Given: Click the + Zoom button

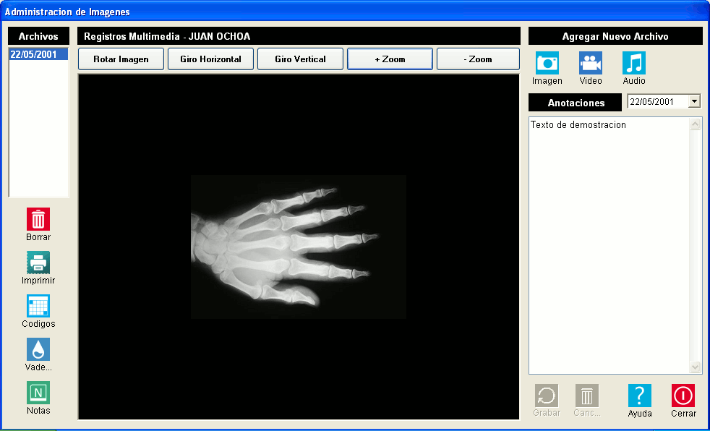Looking at the screenshot, I should click(x=390, y=59).
